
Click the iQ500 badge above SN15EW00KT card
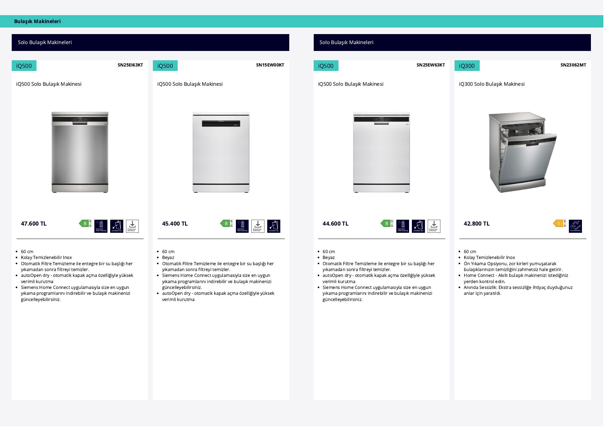click(x=165, y=66)
